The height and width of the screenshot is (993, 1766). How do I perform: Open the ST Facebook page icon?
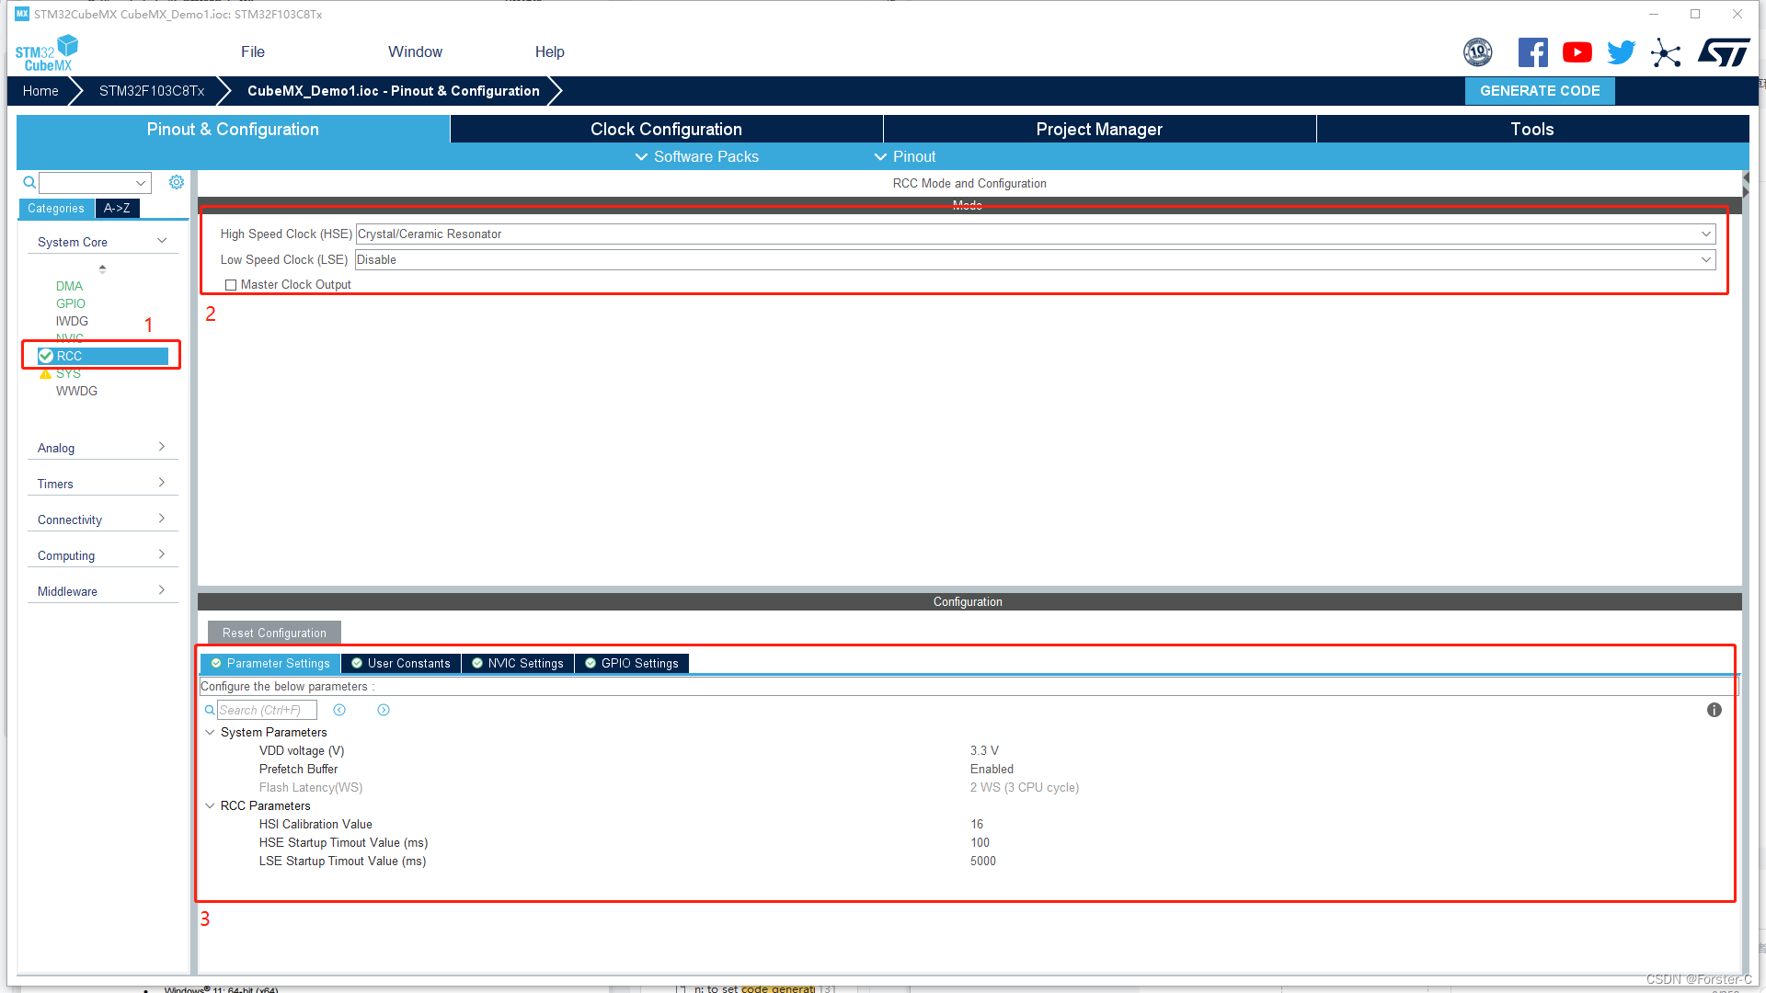coord(1532,52)
